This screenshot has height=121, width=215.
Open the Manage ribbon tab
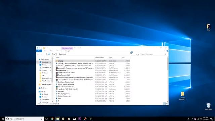(x=67, y=51)
